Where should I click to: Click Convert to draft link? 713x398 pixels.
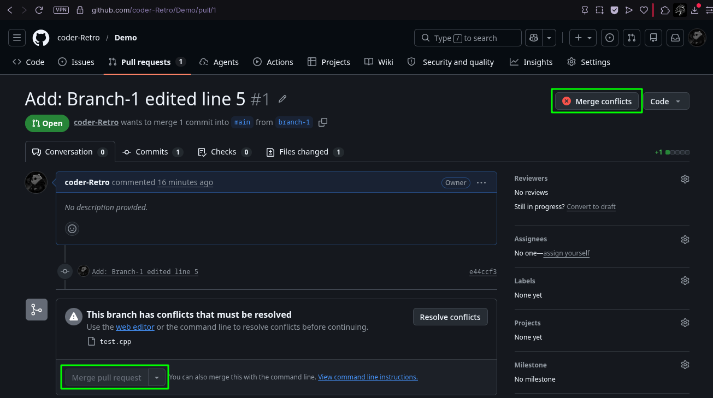591,207
